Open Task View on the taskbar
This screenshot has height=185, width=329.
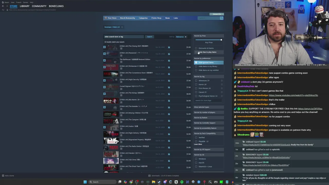pyautogui.click(x=120, y=182)
